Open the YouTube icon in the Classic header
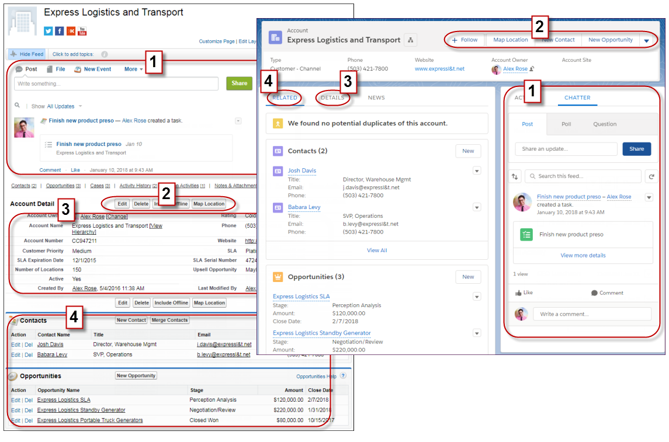The width and height of the screenshot is (669, 442). [82, 31]
